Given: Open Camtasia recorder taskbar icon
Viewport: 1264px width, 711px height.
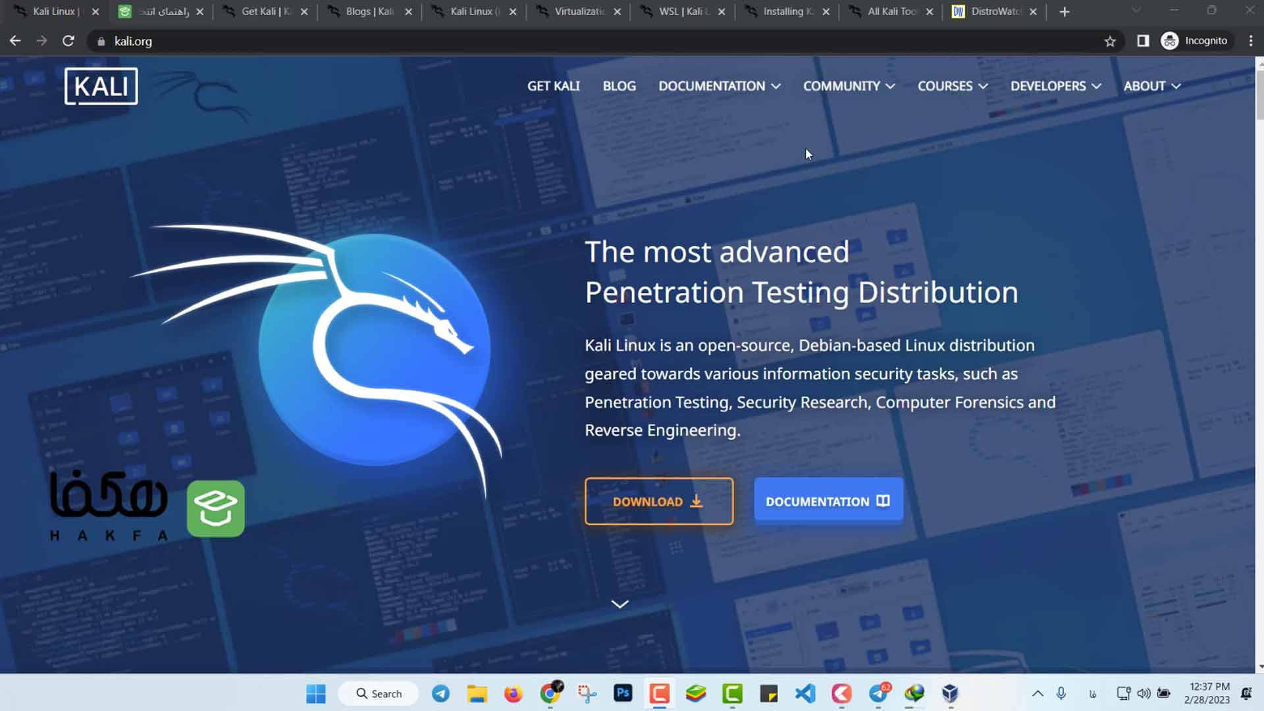Looking at the screenshot, I should point(659,693).
